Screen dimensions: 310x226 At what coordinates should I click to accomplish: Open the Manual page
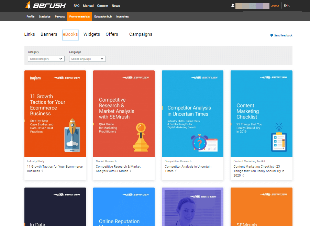click(88, 6)
